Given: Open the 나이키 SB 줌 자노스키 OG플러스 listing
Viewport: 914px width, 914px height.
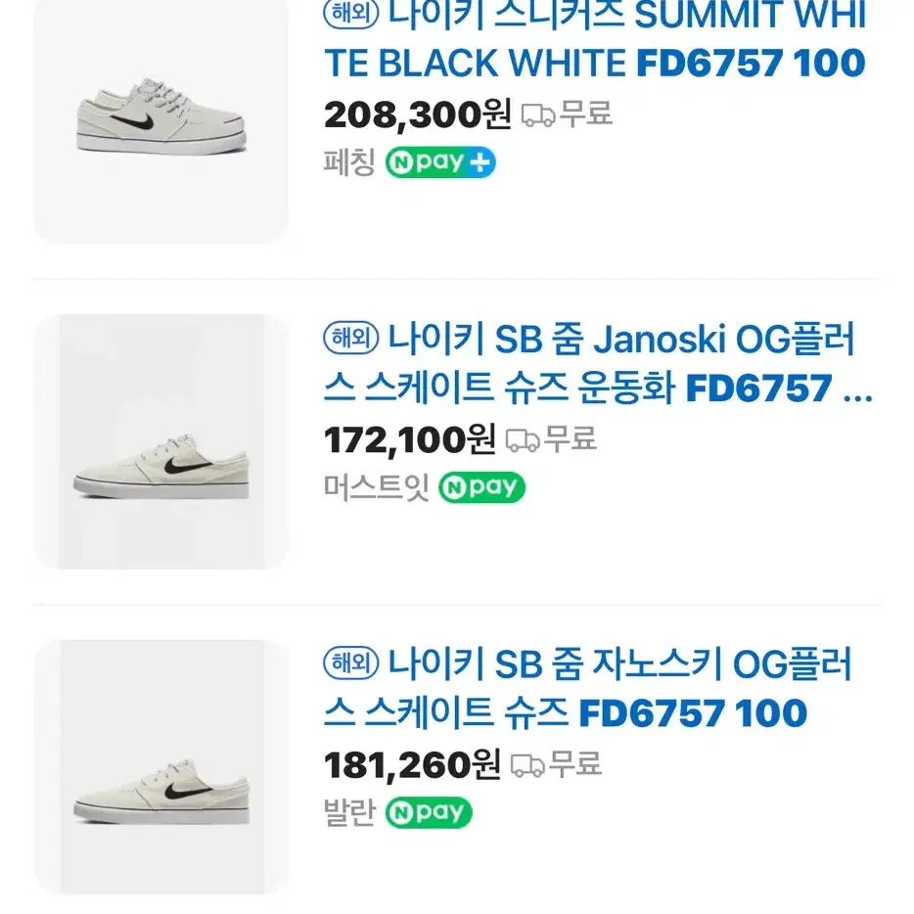Looking at the screenshot, I should pyautogui.click(x=587, y=688).
